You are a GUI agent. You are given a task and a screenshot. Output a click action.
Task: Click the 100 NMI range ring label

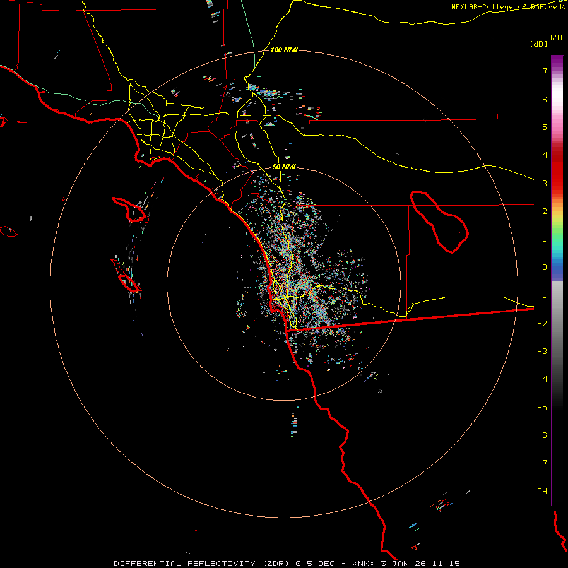tap(284, 50)
